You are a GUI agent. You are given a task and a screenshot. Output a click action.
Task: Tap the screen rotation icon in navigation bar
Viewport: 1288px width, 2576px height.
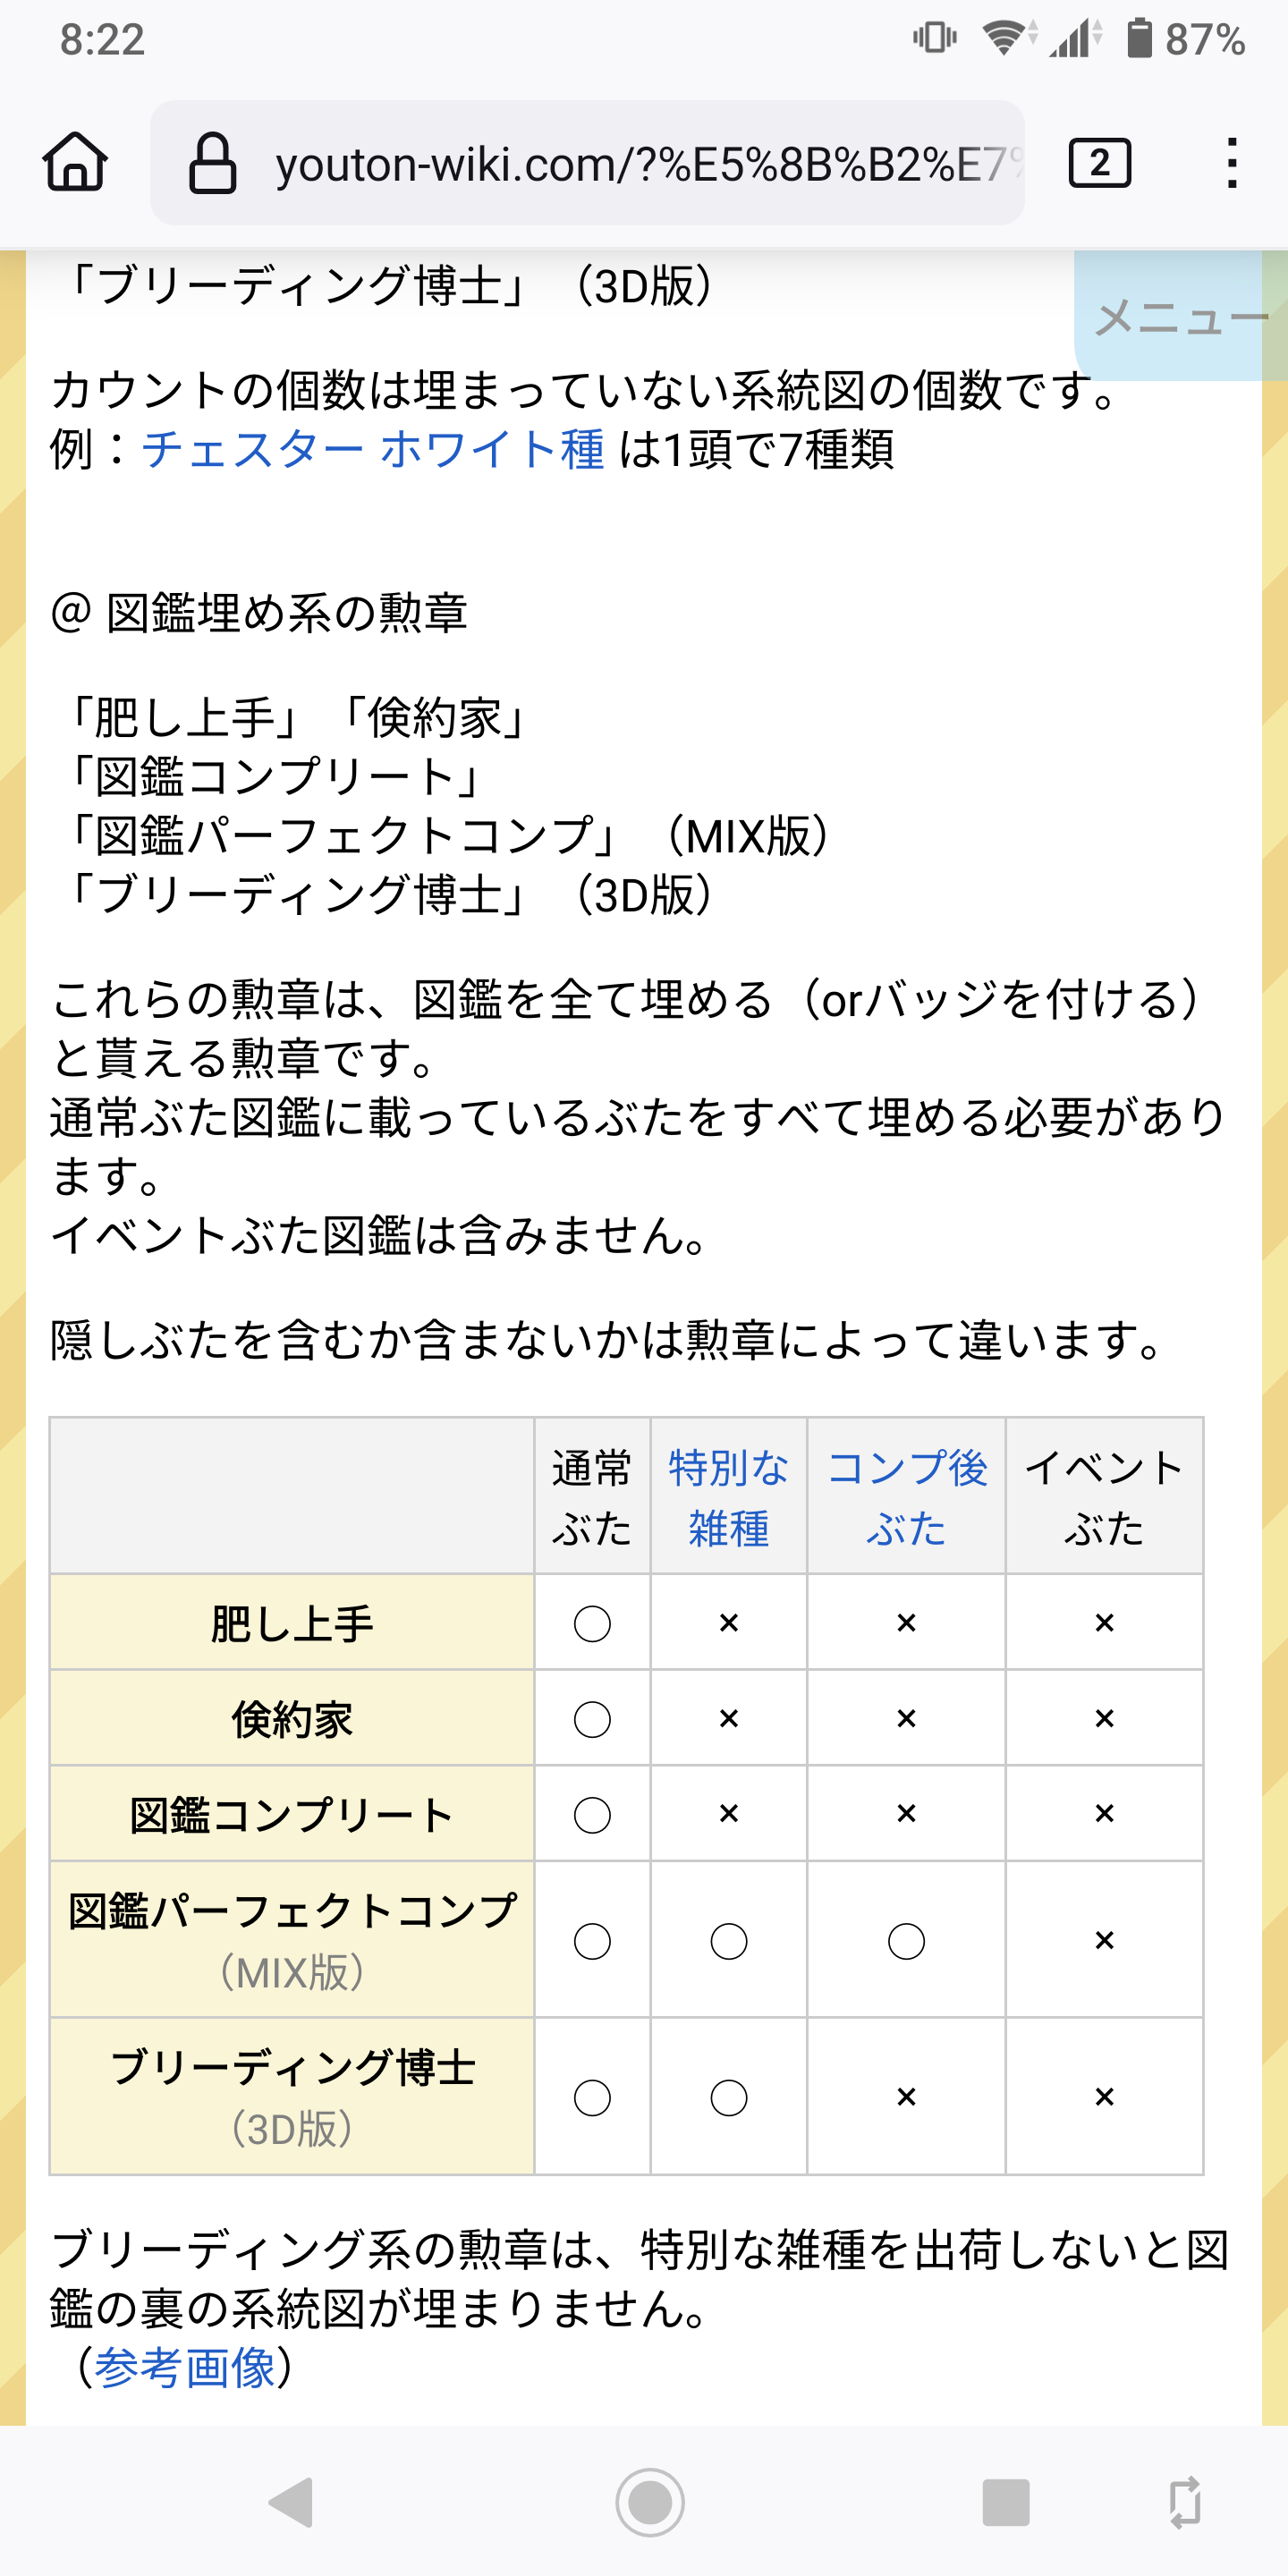1185,2503
